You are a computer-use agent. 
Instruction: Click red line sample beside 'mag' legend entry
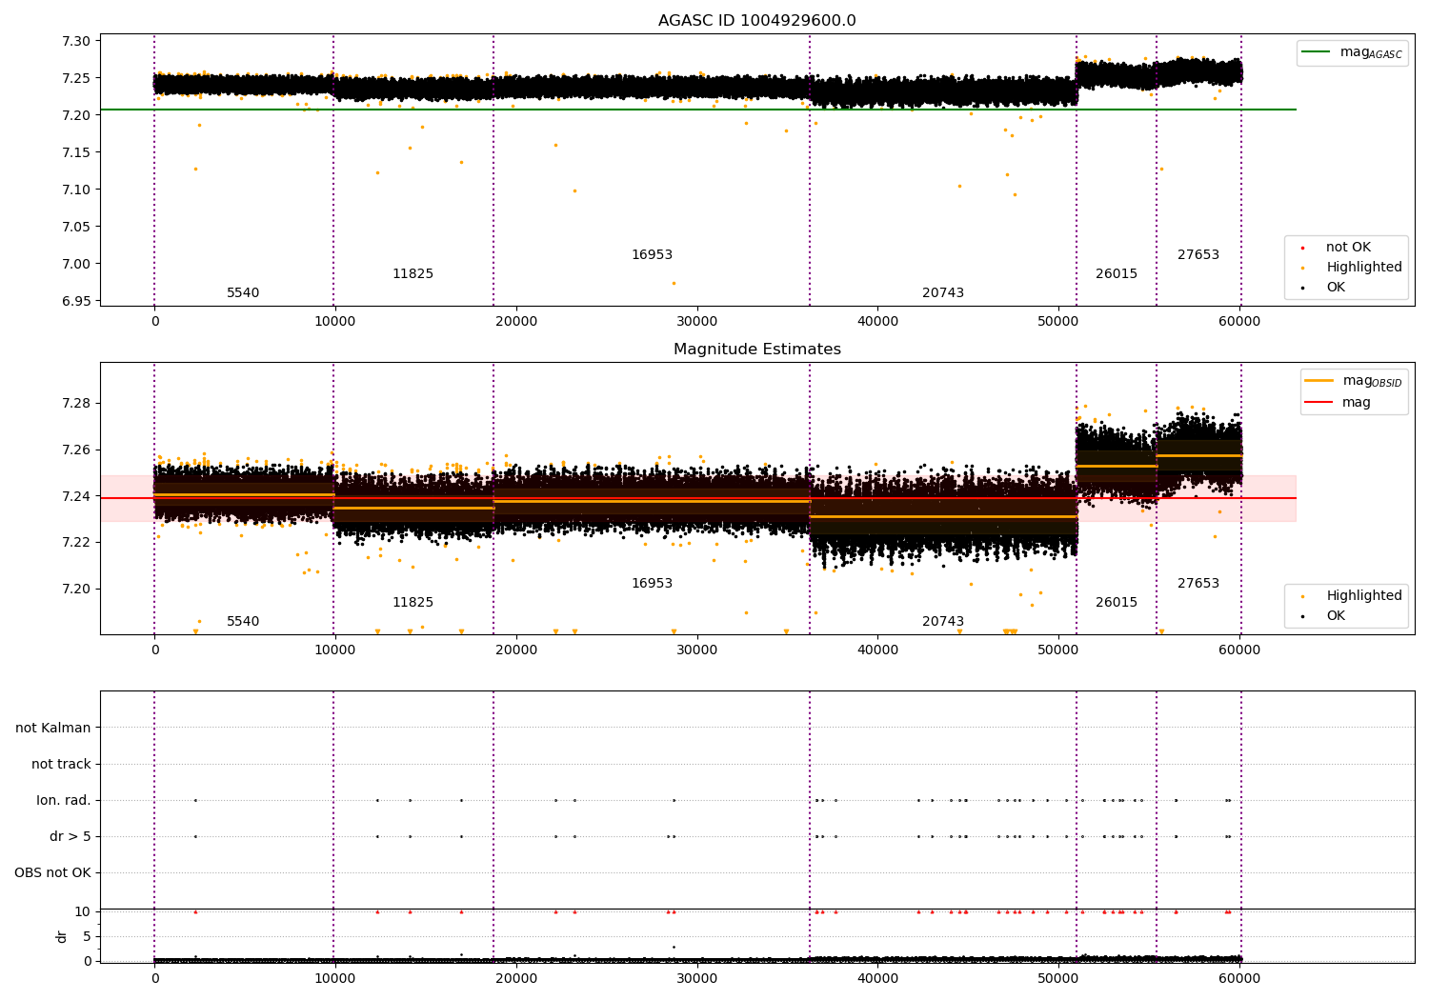(x=1318, y=403)
